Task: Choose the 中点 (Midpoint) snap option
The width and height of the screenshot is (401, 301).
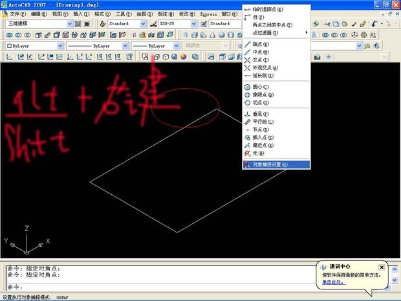Action: tap(261, 52)
